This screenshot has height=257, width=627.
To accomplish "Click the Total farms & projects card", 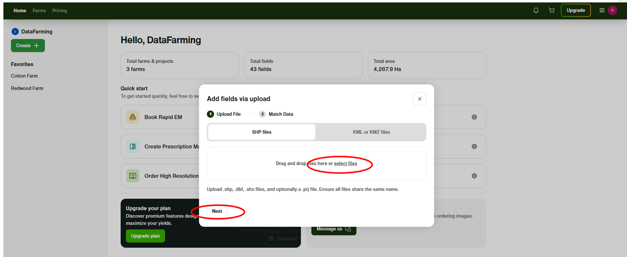I will click(180, 65).
